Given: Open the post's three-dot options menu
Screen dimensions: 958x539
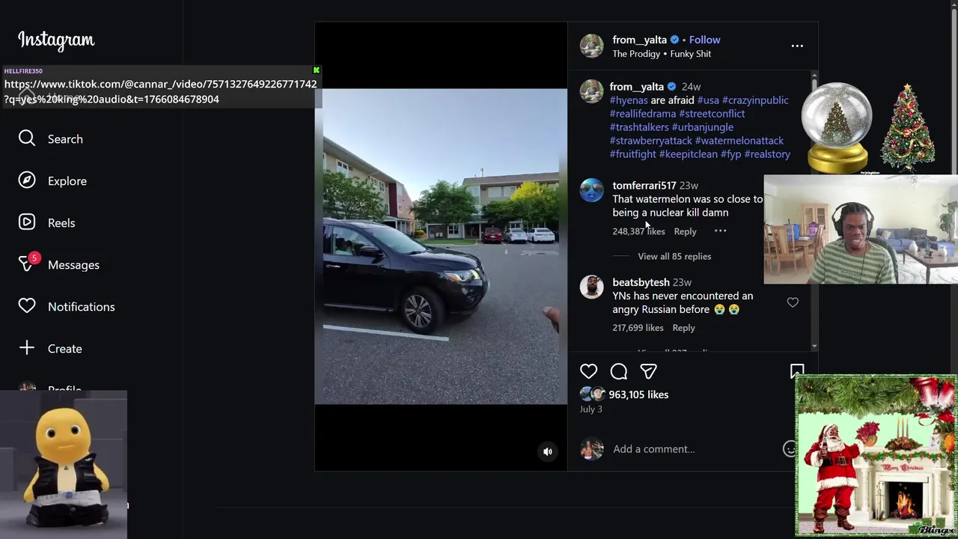Looking at the screenshot, I should [797, 46].
